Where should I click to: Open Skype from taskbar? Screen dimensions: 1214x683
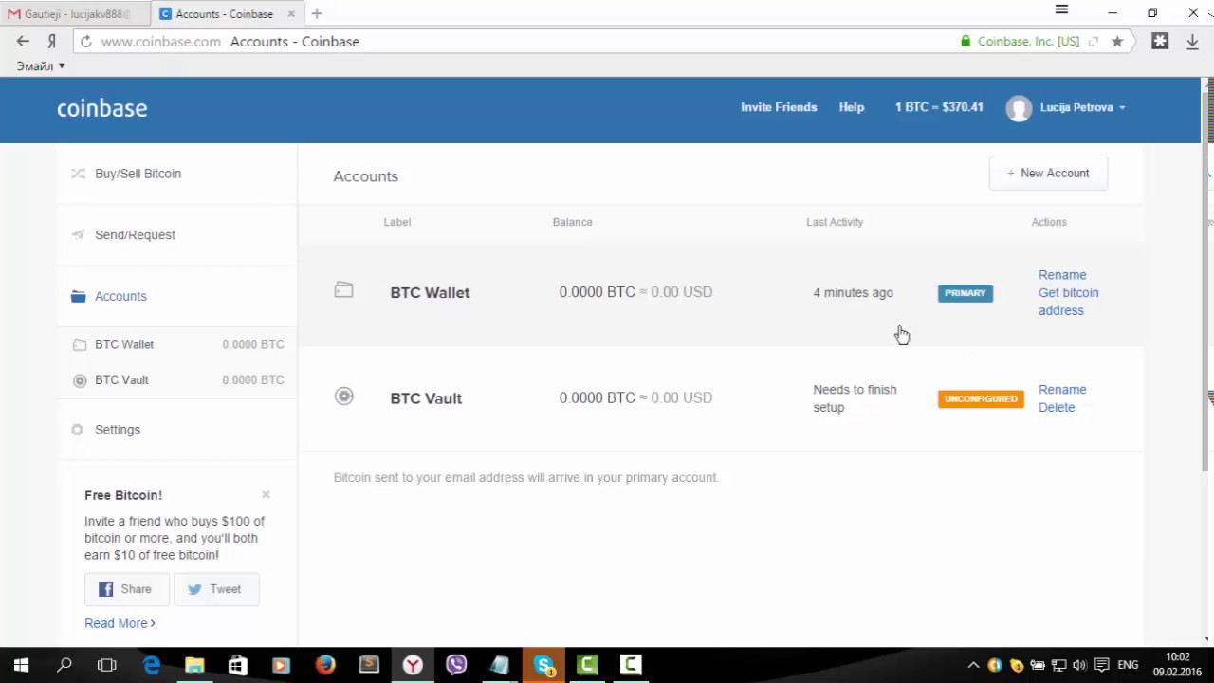point(543,665)
